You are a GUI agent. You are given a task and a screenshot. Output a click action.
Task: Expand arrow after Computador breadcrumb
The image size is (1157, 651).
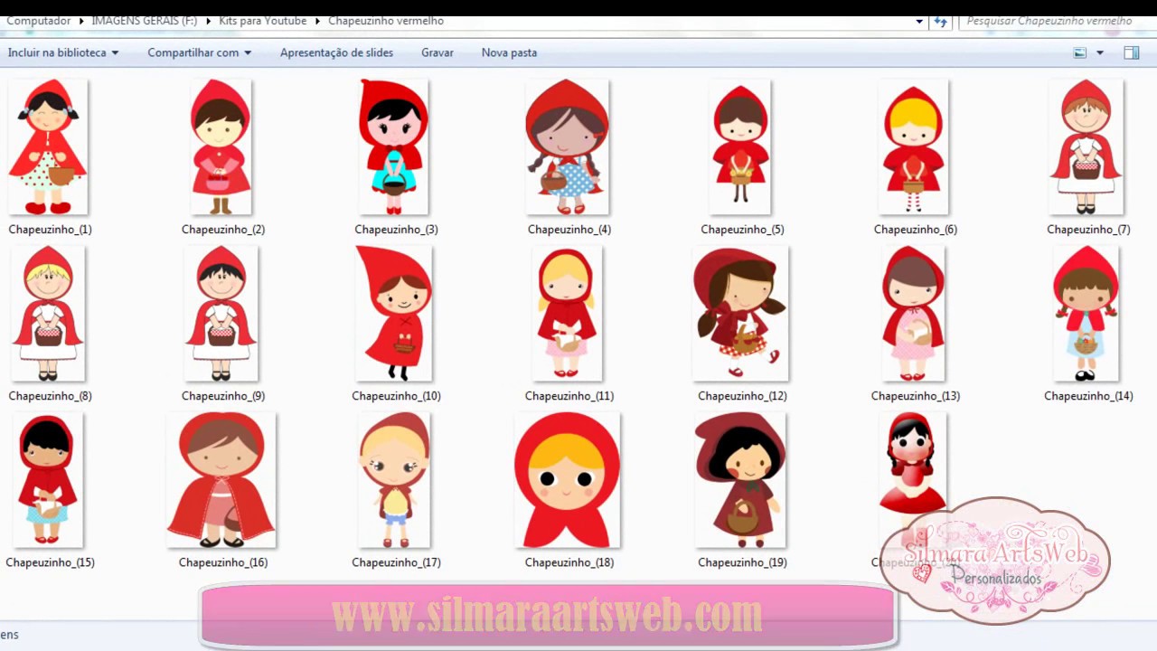(x=81, y=21)
